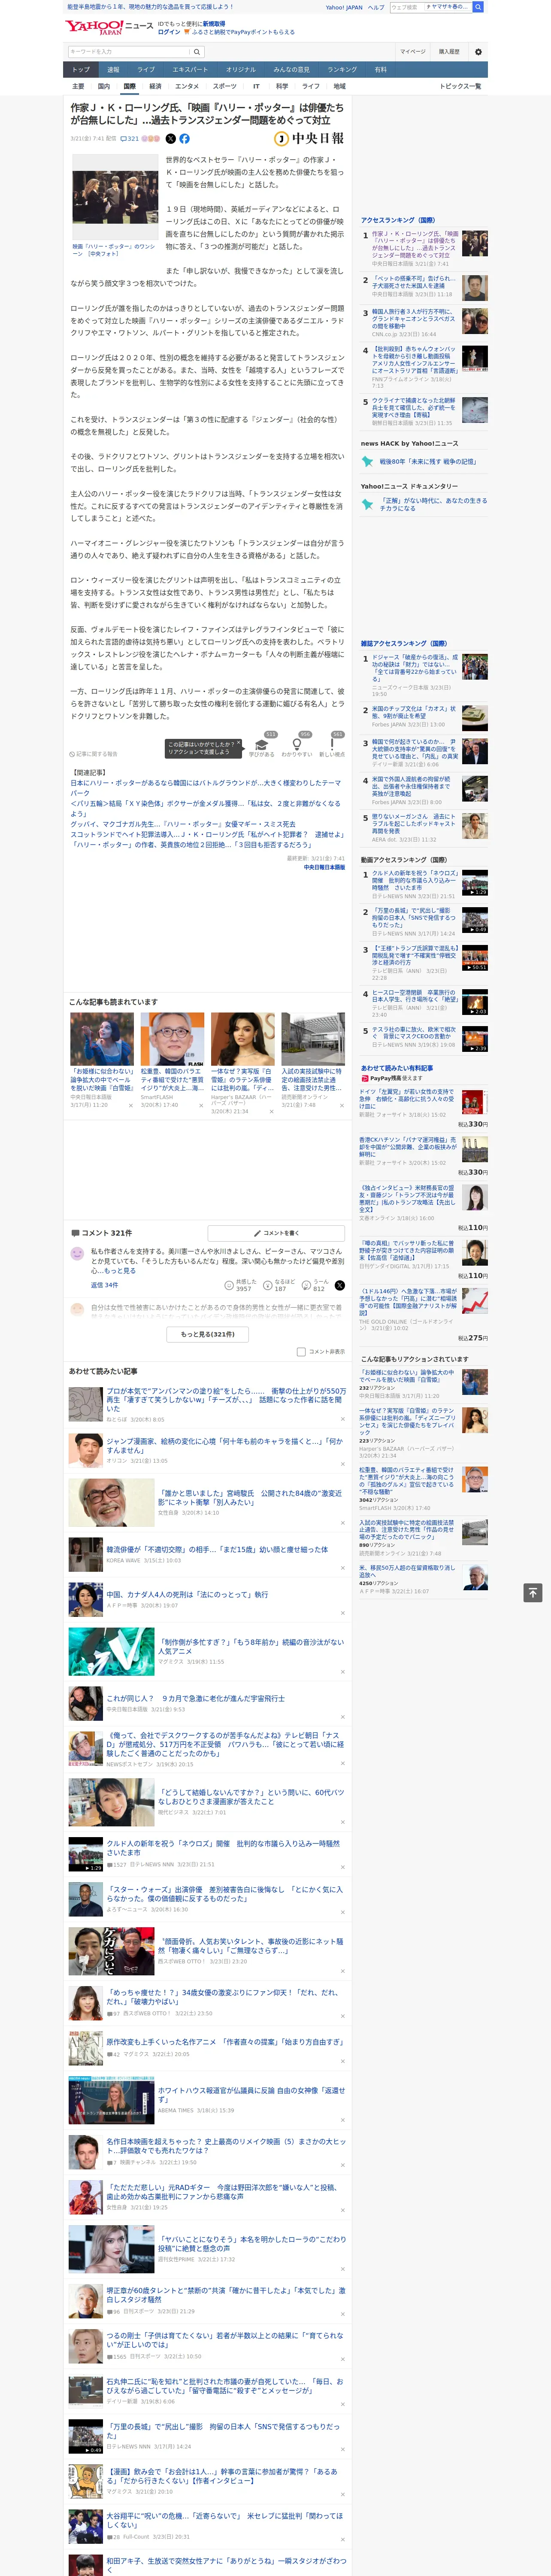Screen dimensions: 551x2576
Task: Open 戦後80年「未来に残す 戦争の記憶」 link
Action: coord(427,462)
